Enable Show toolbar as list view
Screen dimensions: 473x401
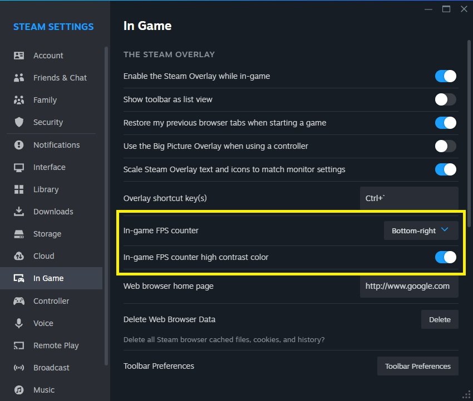[445, 99]
